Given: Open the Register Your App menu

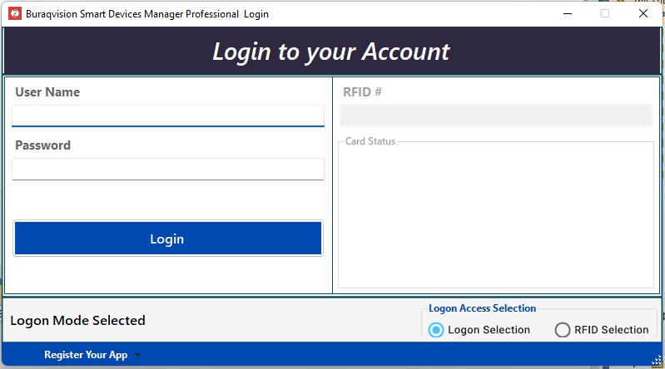Looking at the screenshot, I should click(x=86, y=355).
